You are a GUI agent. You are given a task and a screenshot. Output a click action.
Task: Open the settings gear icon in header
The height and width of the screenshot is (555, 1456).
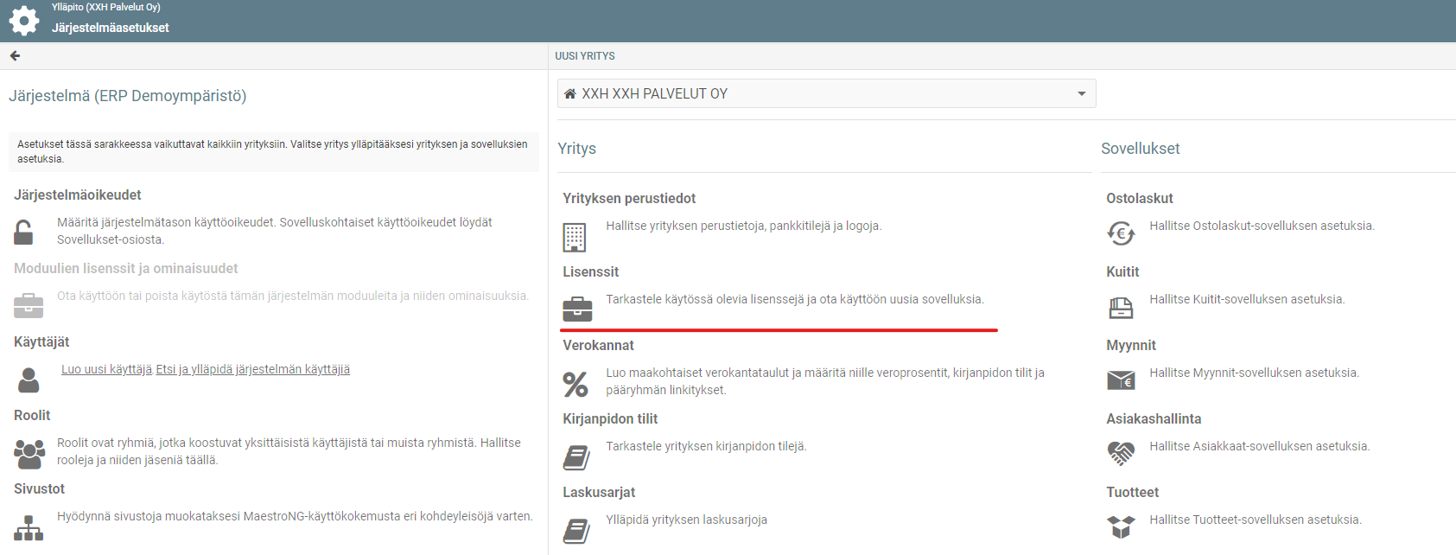pyautogui.click(x=24, y=21)
